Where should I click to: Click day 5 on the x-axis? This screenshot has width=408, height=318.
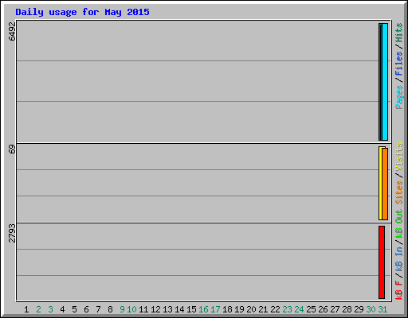tap(74, 309)
